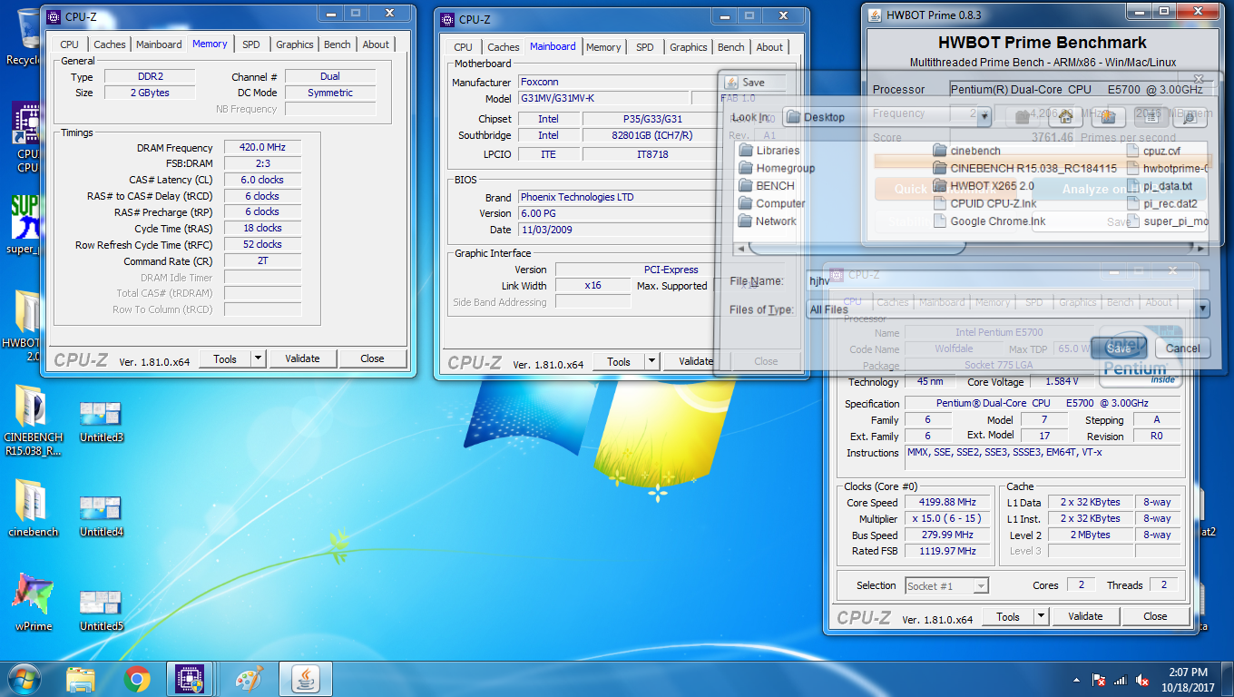Select the Computer folder in Save dialog

pos(772,203)
